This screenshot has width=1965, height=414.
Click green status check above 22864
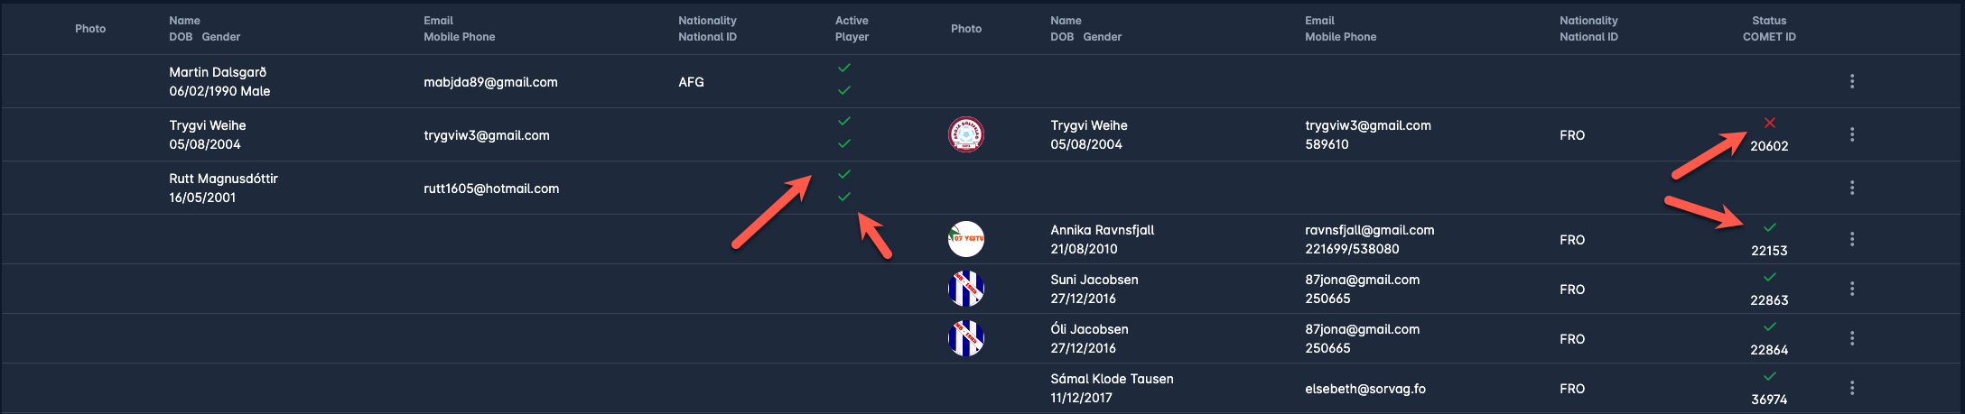[1769, 327]
